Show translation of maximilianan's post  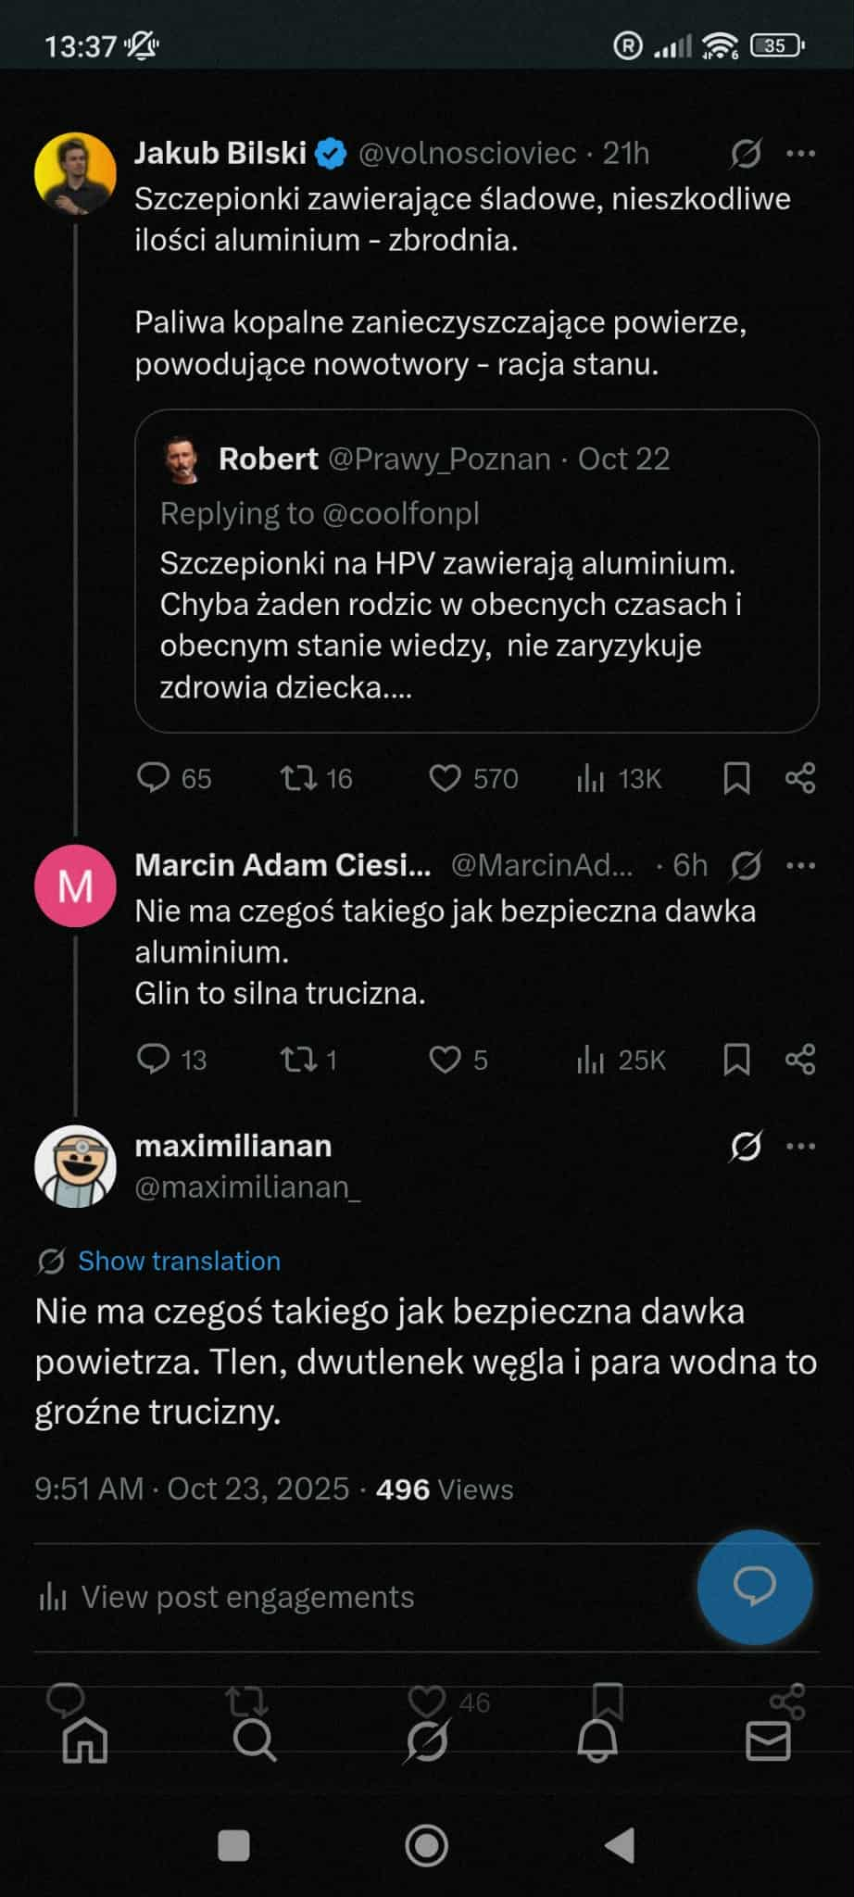pyautogui.click(x=179, y=1261)
